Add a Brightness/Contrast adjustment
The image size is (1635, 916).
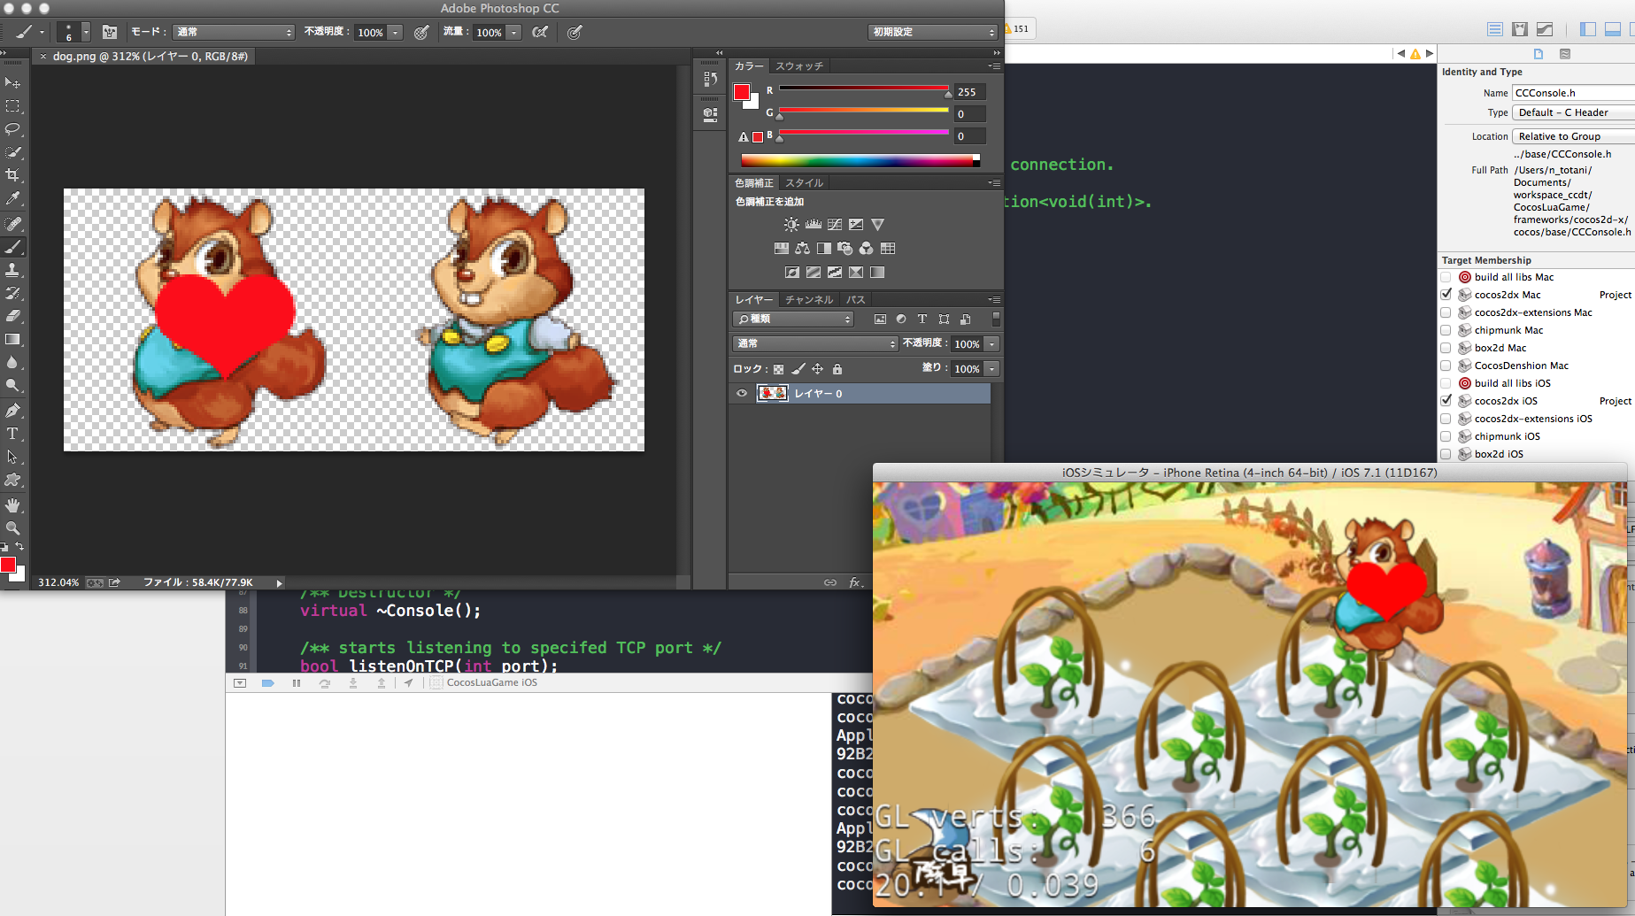tap(791, 225)
